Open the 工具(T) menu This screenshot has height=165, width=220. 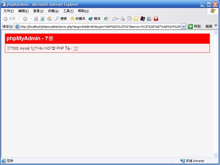coord(68,11)
